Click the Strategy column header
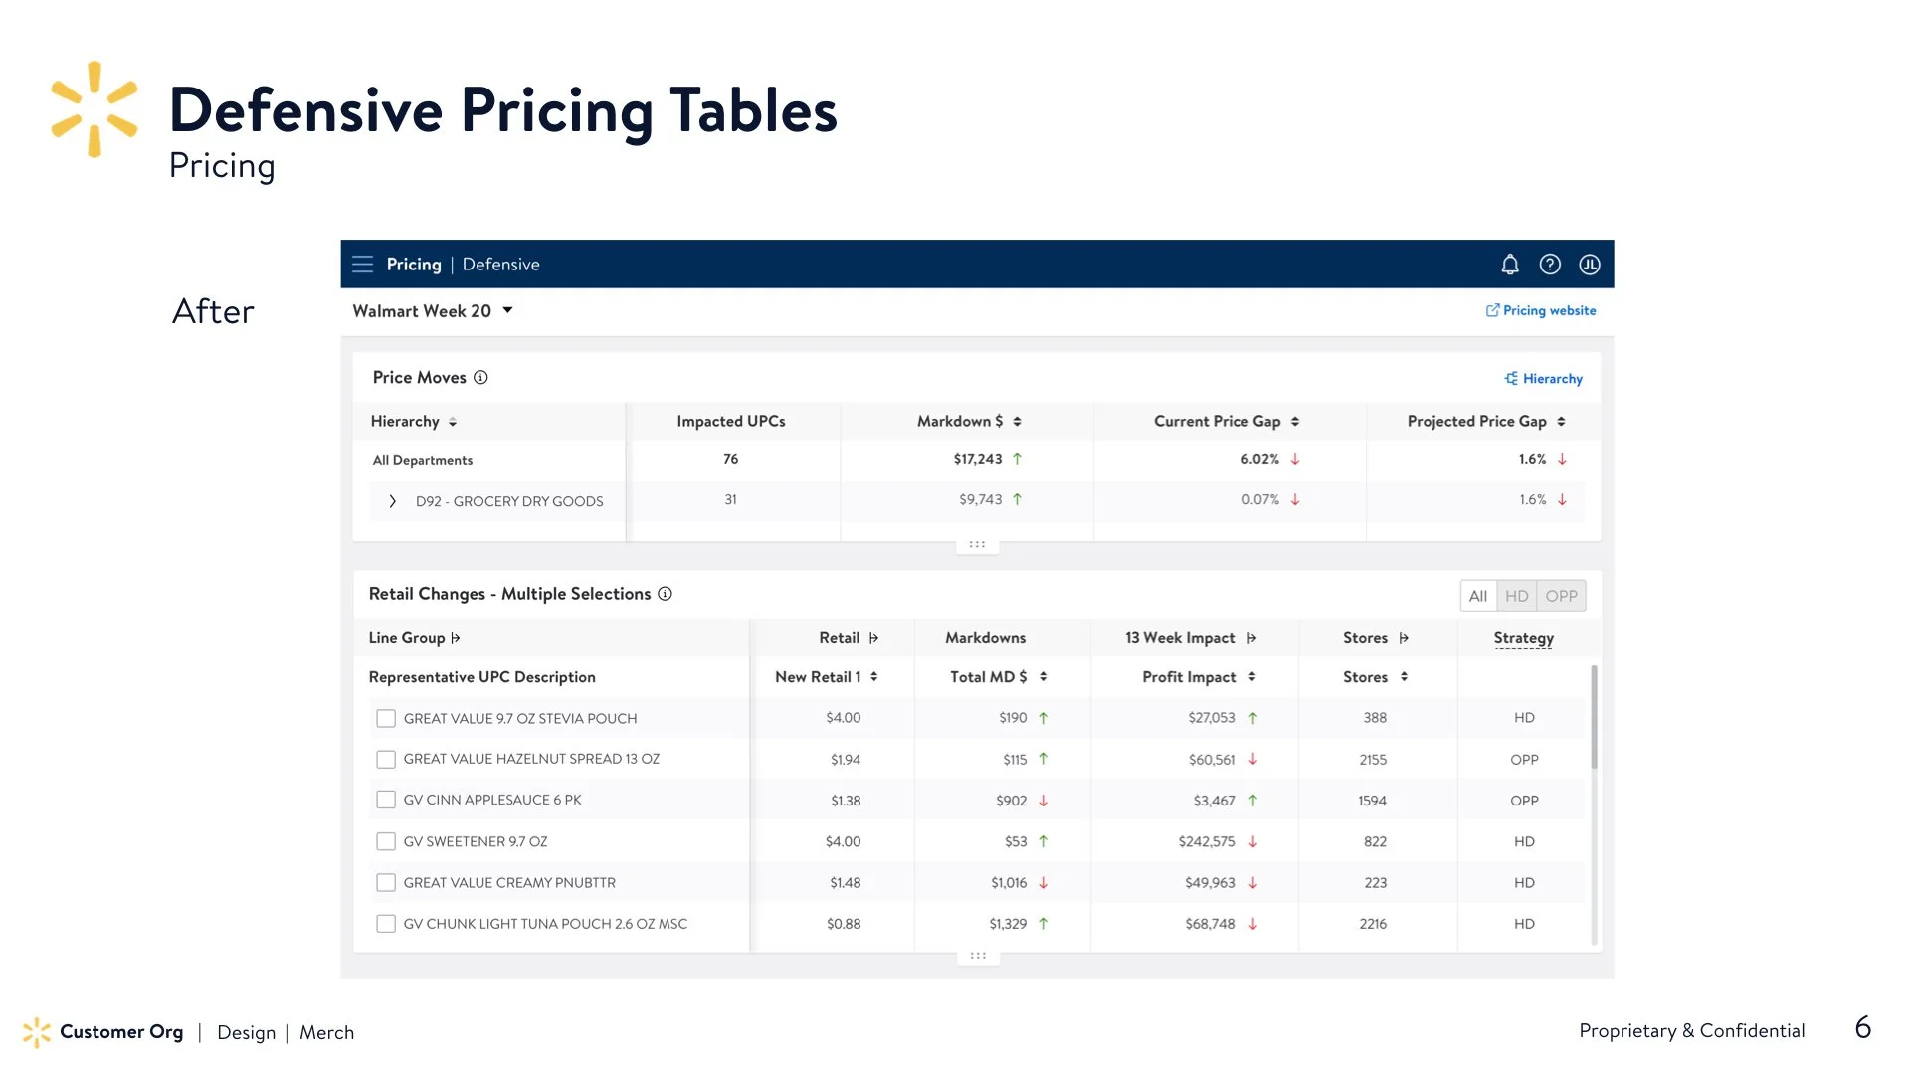This screenshot has width=1910, height=1074. click(1523, 638)
